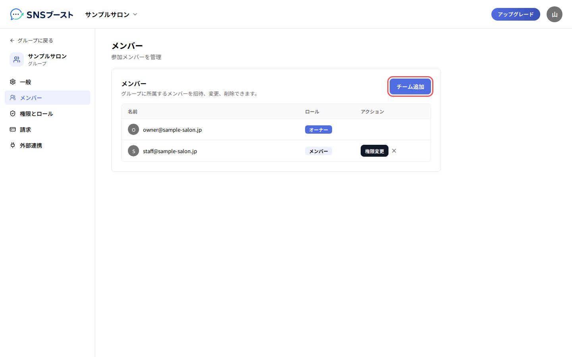Click the 名前 column header
The image size is (572, 357).
(133, 112)
